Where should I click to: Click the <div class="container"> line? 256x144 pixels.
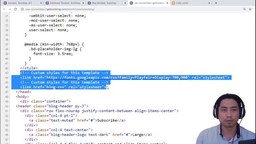(45, 101)
